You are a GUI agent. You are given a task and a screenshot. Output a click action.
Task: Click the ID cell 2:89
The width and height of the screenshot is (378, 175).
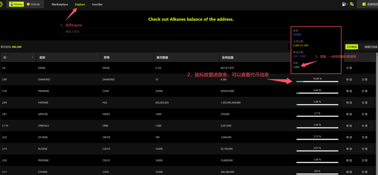pos(4,79)
